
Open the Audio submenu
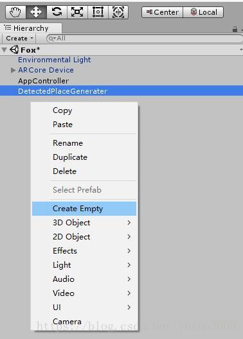click(x=84, y=279)
